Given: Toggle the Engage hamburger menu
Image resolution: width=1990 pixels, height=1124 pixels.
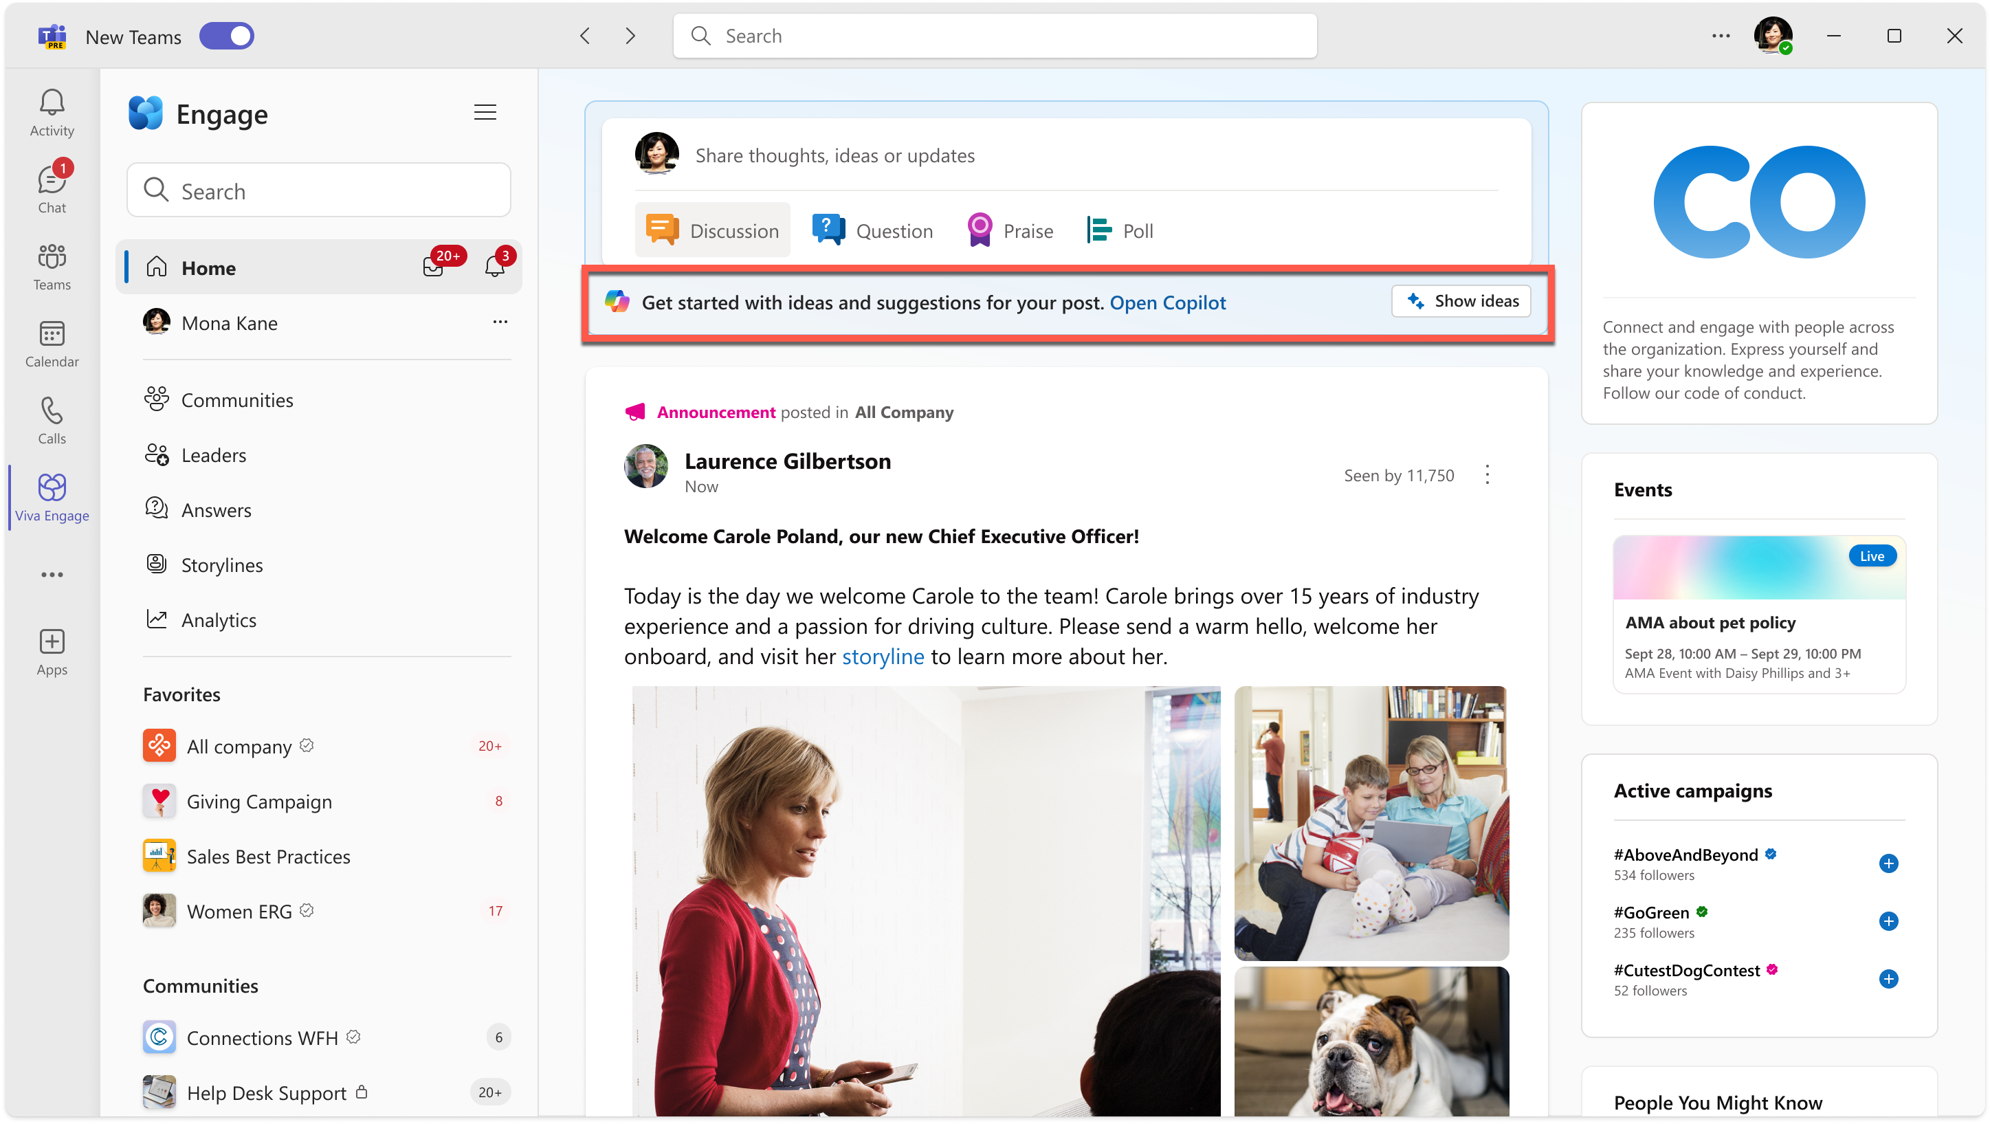Looking at the screenshot, I should (x=487, y=112).
